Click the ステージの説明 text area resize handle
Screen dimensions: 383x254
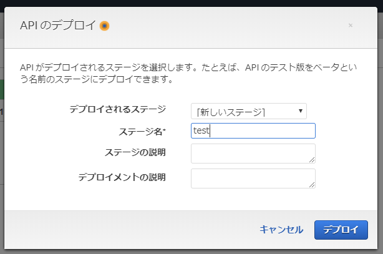click(x=312, y=160)
